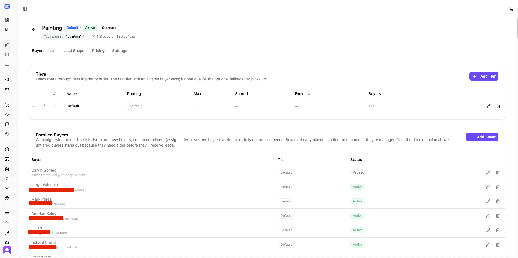Click the Active status badge near title

pyautogui.click(x=90, y=28)
